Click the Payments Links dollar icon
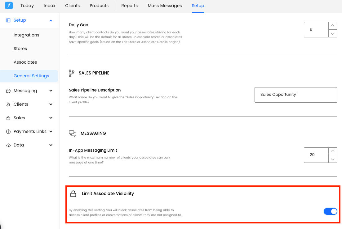 [x=8, y=132]
